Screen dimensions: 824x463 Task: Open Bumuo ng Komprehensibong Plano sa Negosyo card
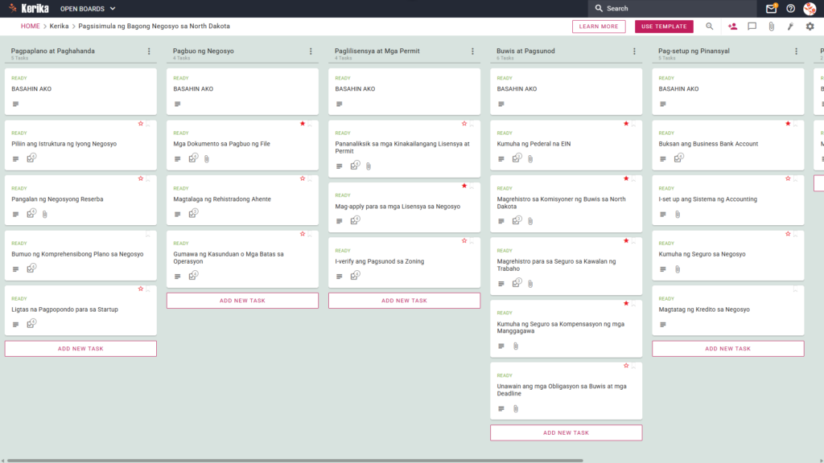click(80, 255)
